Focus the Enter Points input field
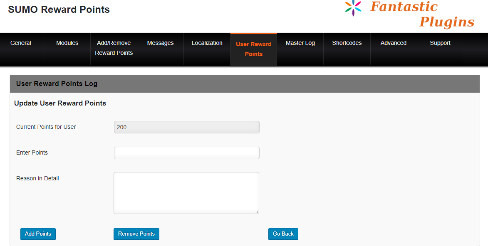488x246 pixels. (187, 153)
